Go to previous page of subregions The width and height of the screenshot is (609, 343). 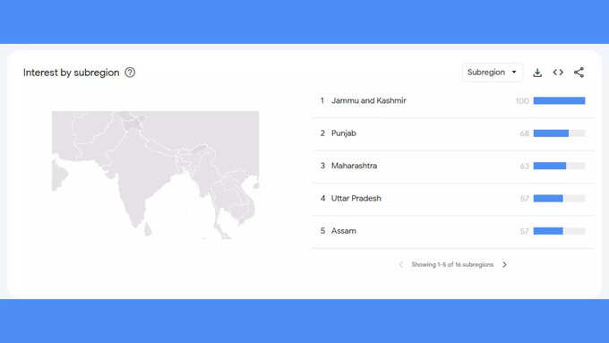[x=401, y=264]
